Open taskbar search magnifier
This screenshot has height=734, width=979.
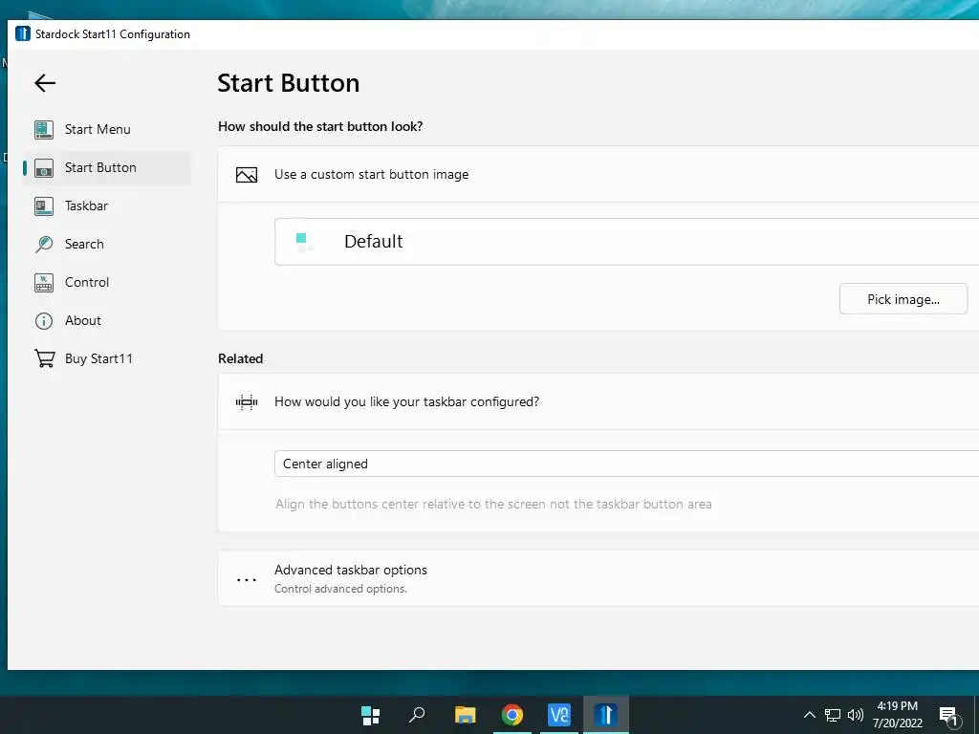(417, 715)
